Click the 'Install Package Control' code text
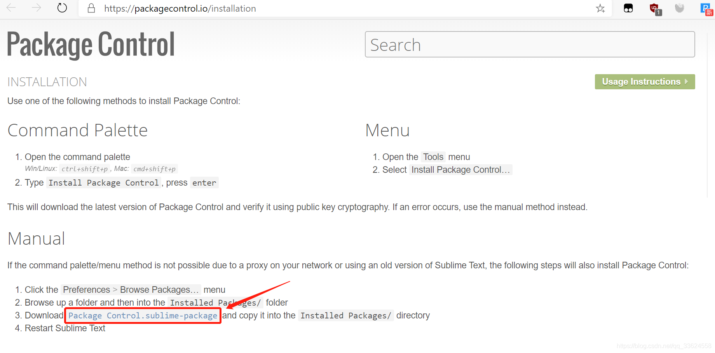This screenshot has width=715, height=353. point(103,183)
